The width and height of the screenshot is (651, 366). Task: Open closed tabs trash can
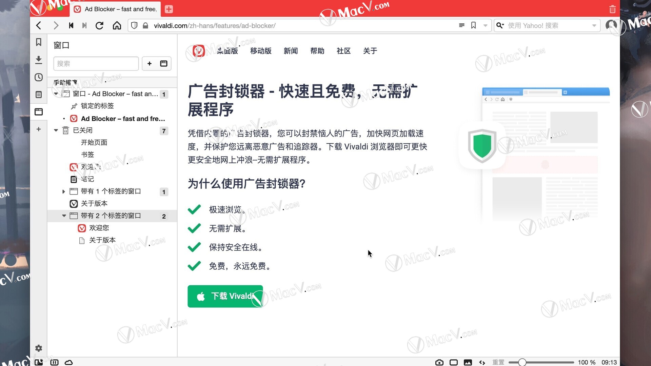612,9
